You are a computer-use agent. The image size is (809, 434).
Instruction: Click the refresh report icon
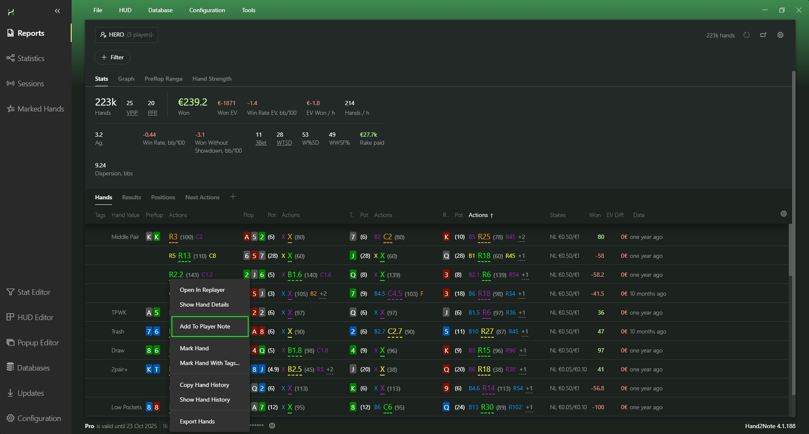click(747, 35)
